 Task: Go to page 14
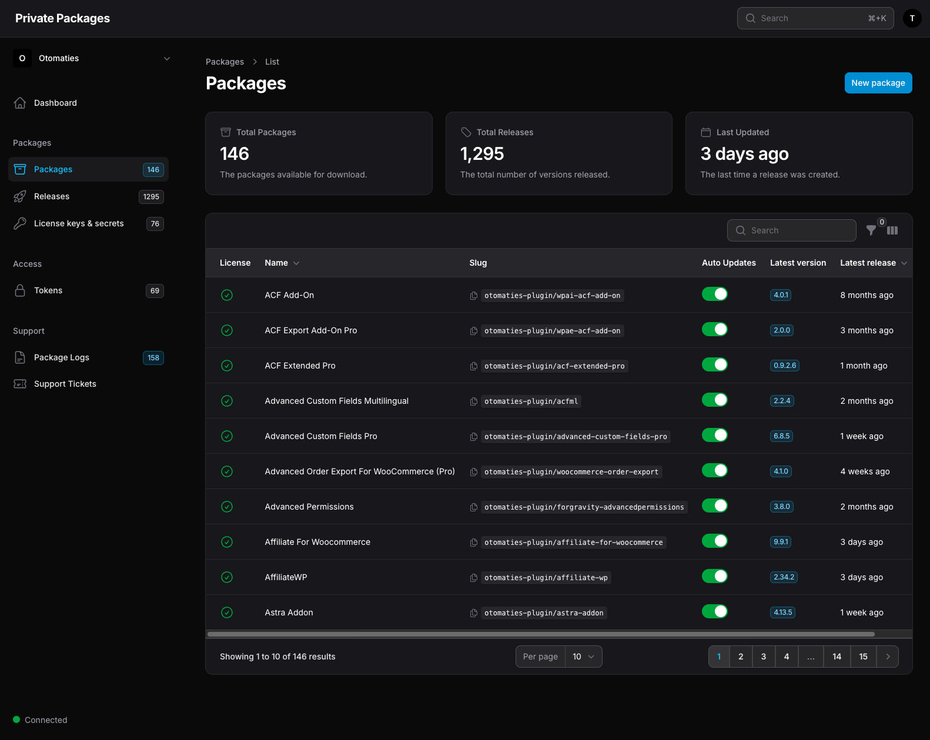(x=837, y=657)
